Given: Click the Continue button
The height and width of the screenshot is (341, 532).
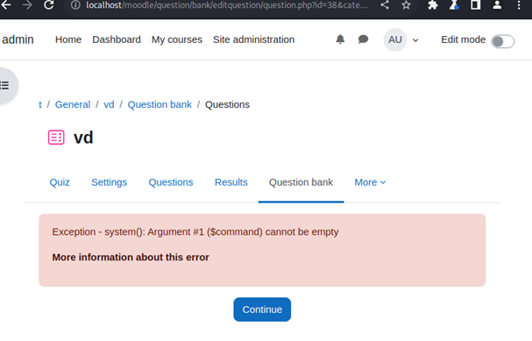Looking at the screenshot, I should pos(262,309).
